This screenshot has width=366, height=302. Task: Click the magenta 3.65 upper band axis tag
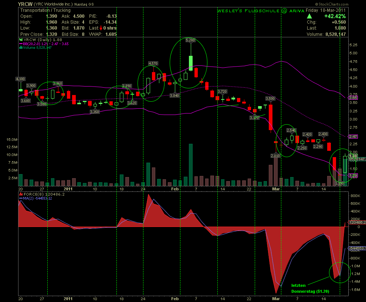[x=353, y=98]
